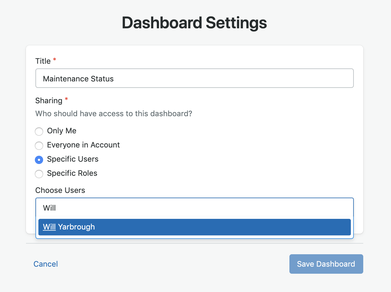
Task: Select the Only Me sharing option
Action: (39, 131)
